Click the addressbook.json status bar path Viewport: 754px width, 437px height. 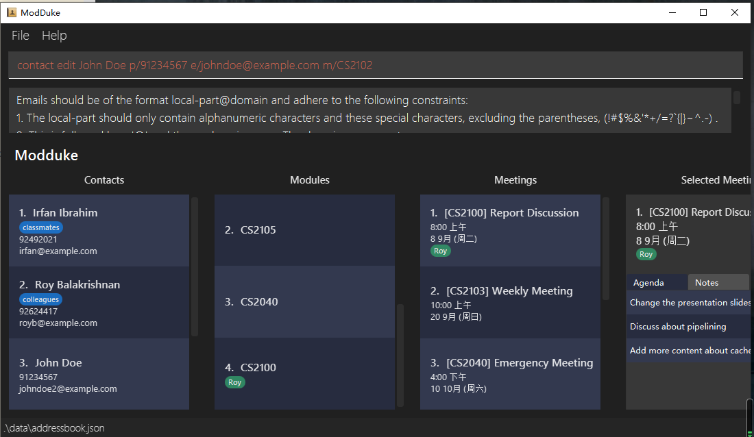54,428
